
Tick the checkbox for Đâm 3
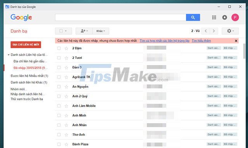click(x=59, y=67)
